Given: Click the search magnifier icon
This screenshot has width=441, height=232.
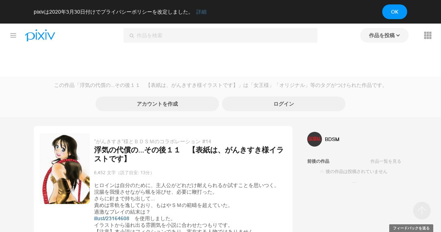Looking at the screenshot, I should tap(132, 35).
